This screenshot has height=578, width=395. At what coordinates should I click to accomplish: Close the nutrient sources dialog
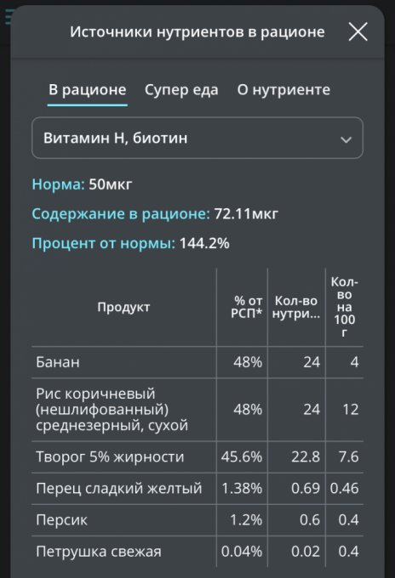tap(358, 31)
